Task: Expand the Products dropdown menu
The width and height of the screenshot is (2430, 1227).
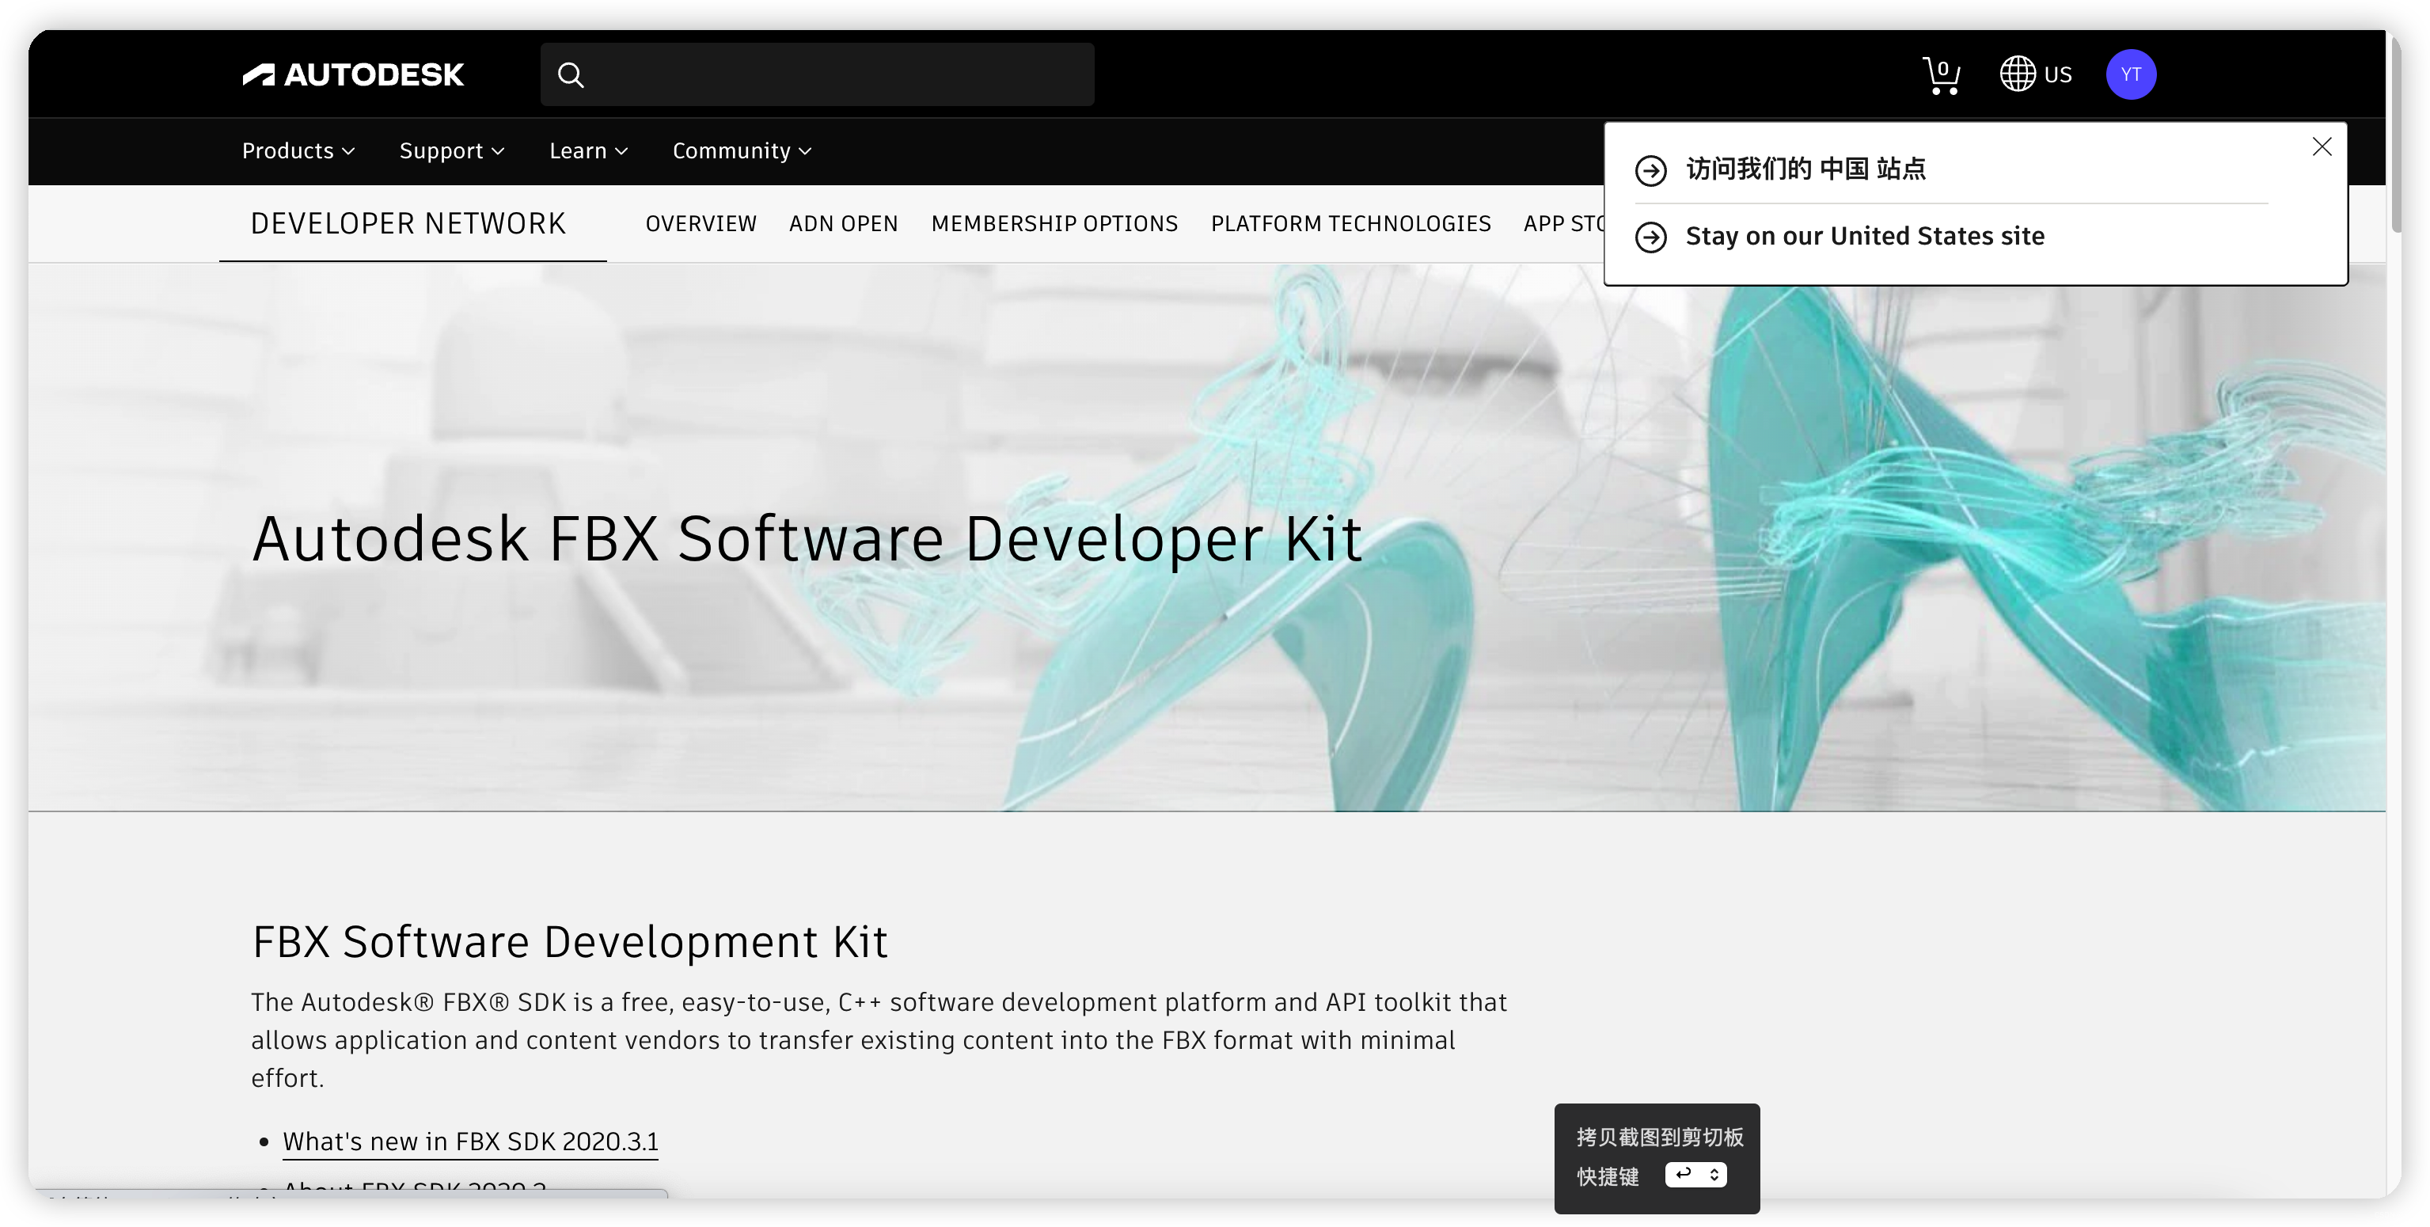Action: pos(298,151)
